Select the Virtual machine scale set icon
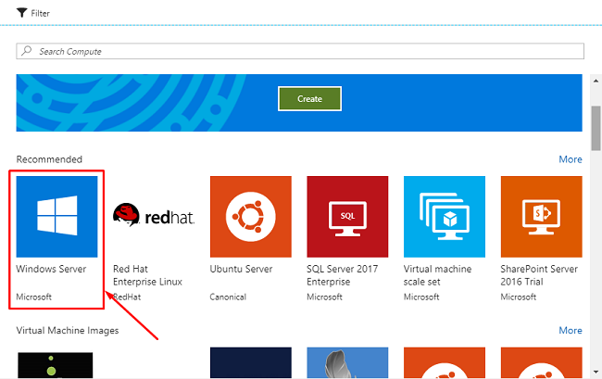602x379 pixels. (445, 217)
